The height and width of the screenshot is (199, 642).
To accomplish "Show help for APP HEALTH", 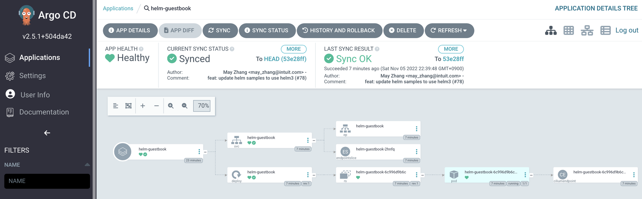I will pyautogui.click(x=141, y=49).
